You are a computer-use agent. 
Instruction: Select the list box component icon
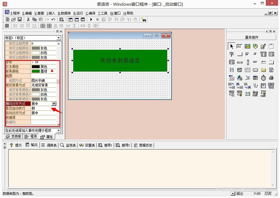(x=271, y=54)
